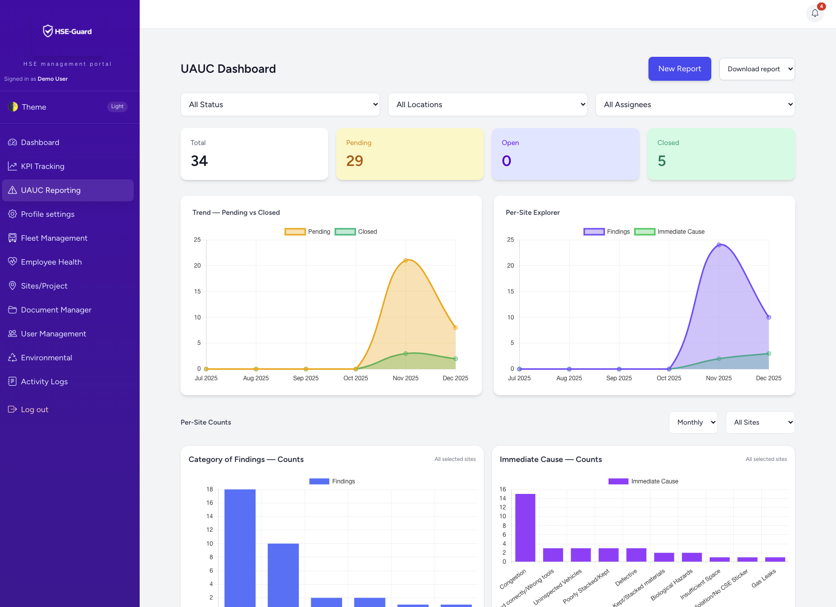Viewport: 836px width, 607px height.
Task: Open Activity Logs from the sidebar
Action: point(44,381)
